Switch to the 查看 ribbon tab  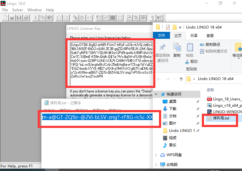point(210,35)
